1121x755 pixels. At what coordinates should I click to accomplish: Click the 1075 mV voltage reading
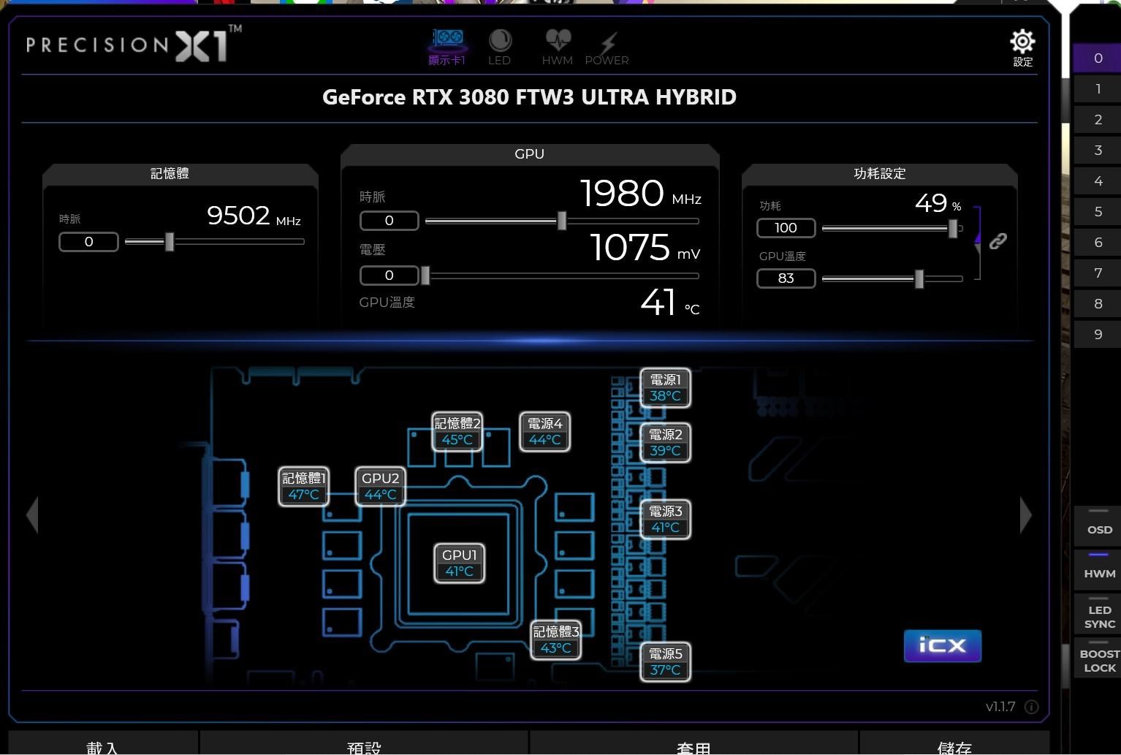coord(645,248)
